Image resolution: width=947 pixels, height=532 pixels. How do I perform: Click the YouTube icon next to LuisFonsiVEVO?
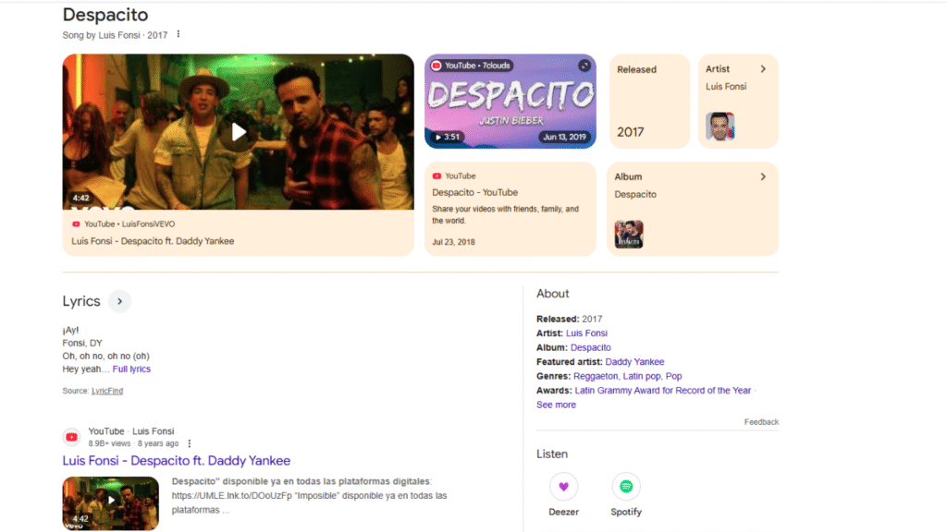[x=76, y=224]
